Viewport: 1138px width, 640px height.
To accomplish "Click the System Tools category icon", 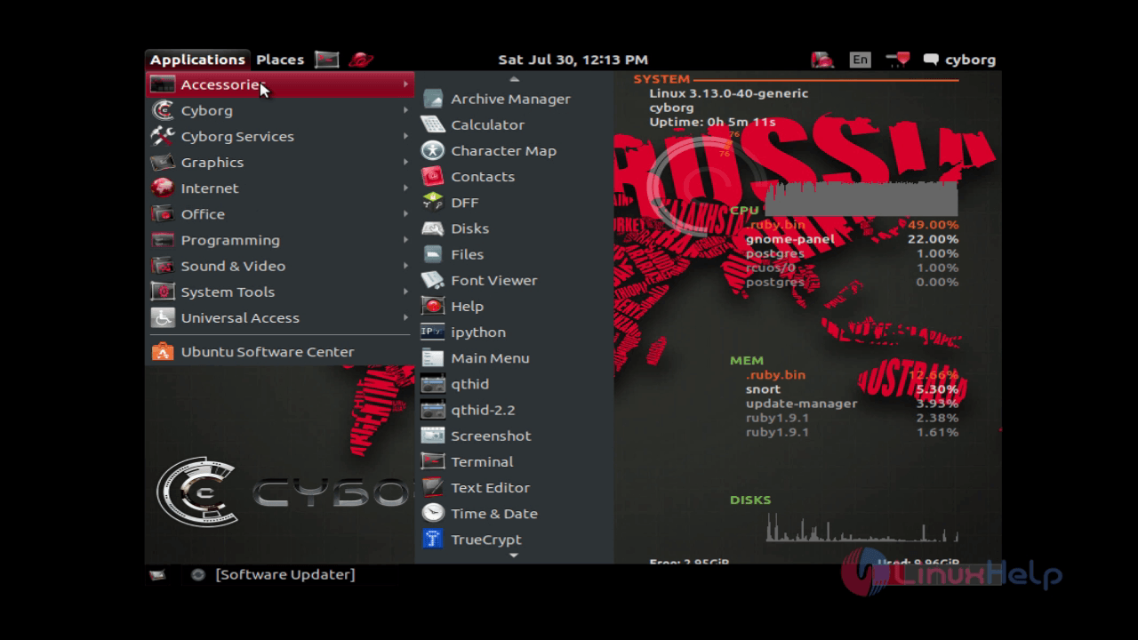I will tap(163, 292).
